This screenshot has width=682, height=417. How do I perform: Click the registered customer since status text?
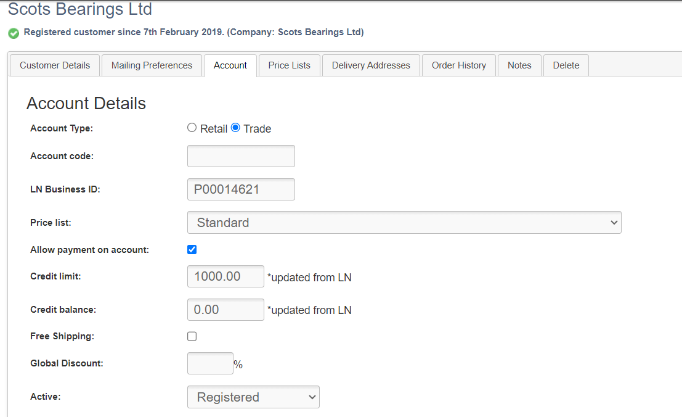pyautogui.click(x=193, y=32)
